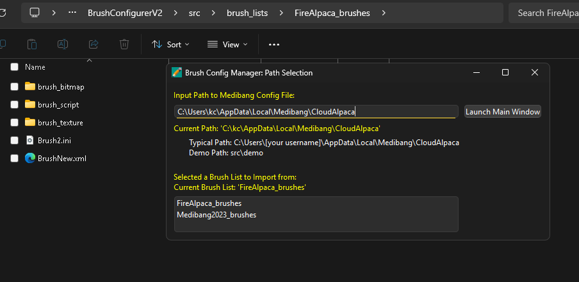Click the Input Path to Medibang Config label
This screenshot has height=282, width=579.
coord(234,95)
